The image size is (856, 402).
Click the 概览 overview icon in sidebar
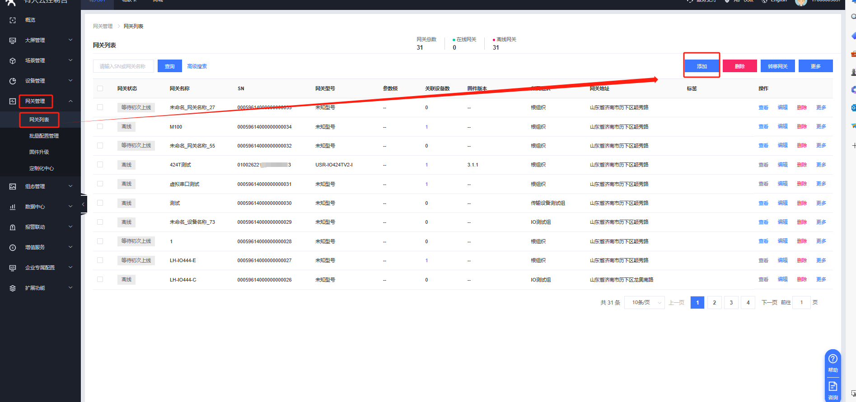pyautogui.click(x=13, y=20)
